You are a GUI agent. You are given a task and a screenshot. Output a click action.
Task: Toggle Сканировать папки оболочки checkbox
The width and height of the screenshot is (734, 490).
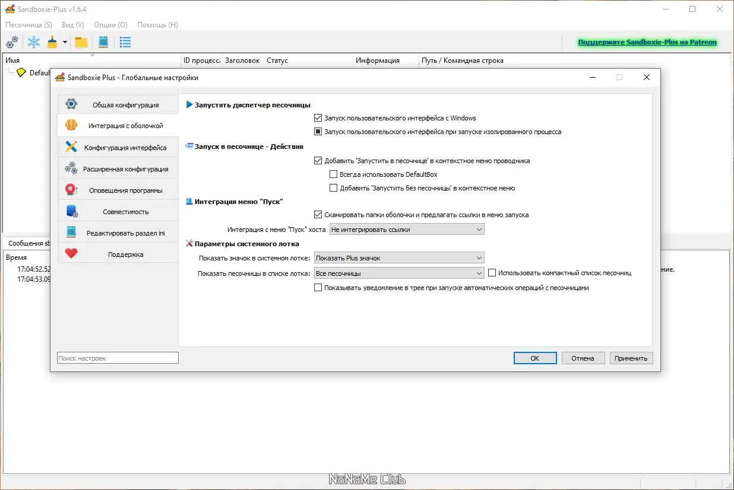pos(318,215)
